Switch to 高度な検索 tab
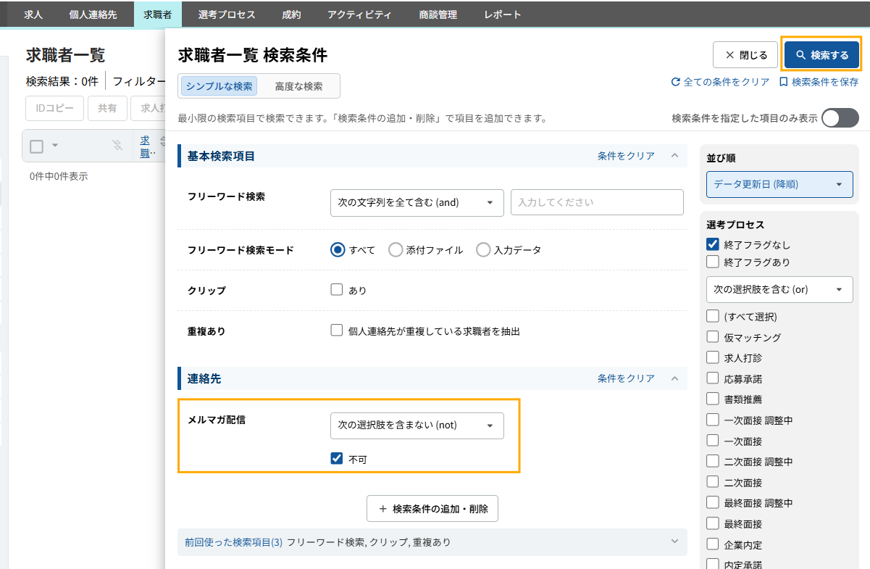Screen dimensions: 870x569 click(298, 86)
